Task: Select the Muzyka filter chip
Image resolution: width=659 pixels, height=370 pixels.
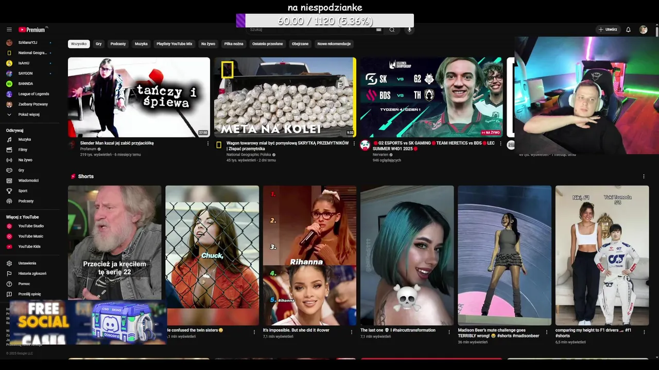Action: click(x=141, y=44)
